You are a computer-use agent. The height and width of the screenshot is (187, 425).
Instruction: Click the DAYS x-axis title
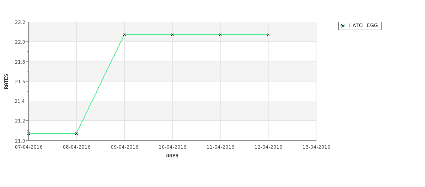[x=172, y=156]
